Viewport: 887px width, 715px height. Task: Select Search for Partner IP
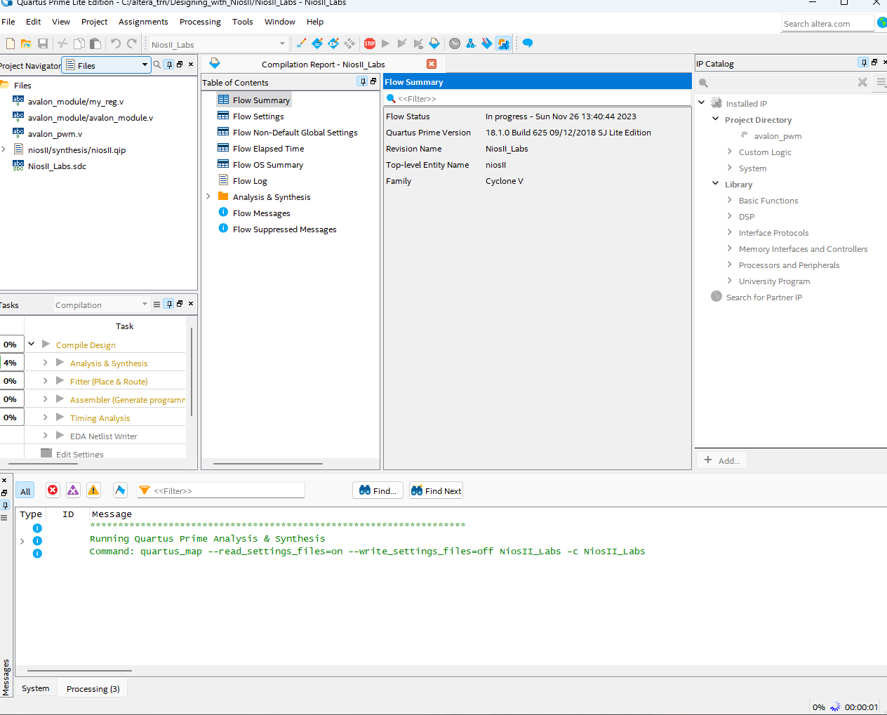pos(763,297)
